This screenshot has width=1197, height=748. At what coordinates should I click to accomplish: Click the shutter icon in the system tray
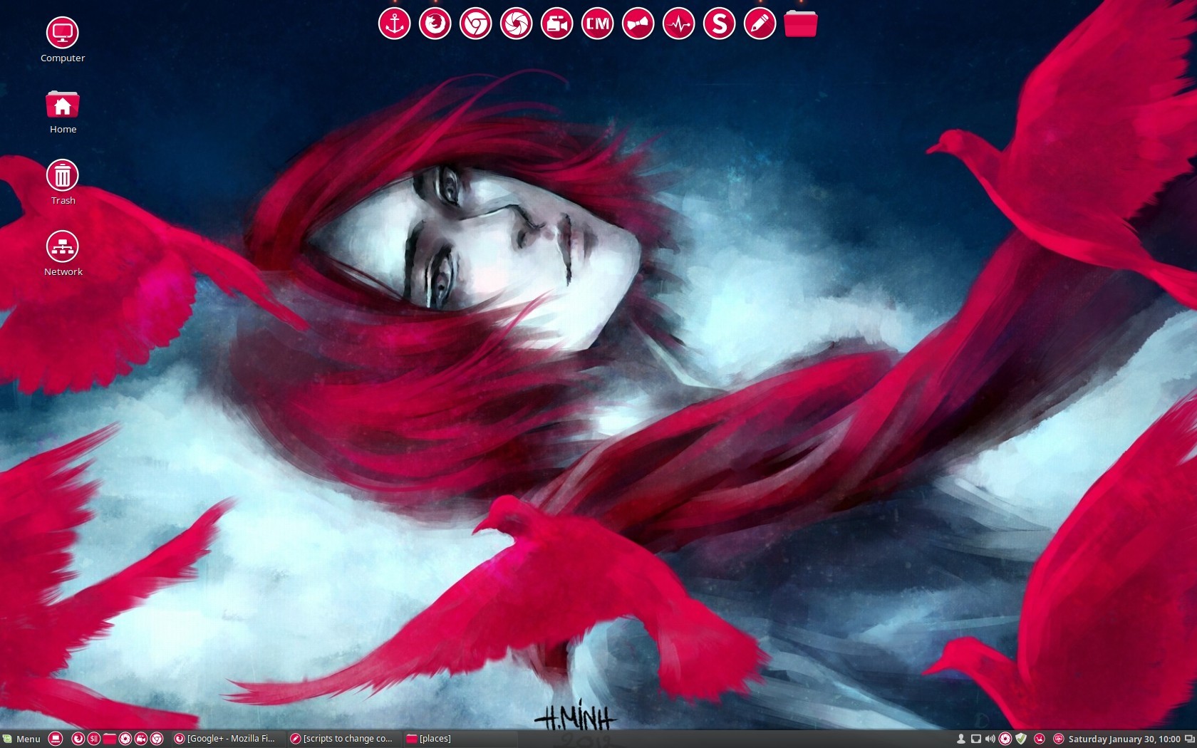[x=1005, y=739]
